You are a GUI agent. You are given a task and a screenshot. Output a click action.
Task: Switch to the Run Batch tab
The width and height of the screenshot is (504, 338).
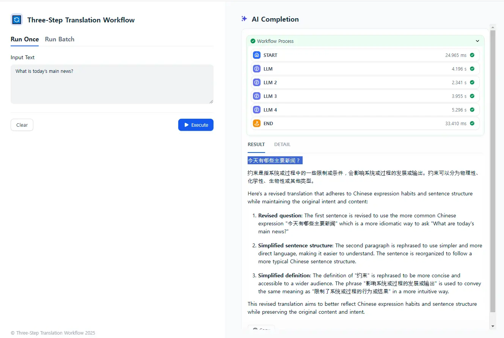tap(60, 39)
